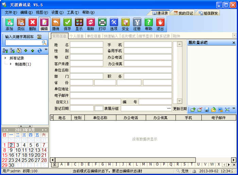Toggle the small box next to 登记日期 field

pyautogui.click(x=99, y=109)
